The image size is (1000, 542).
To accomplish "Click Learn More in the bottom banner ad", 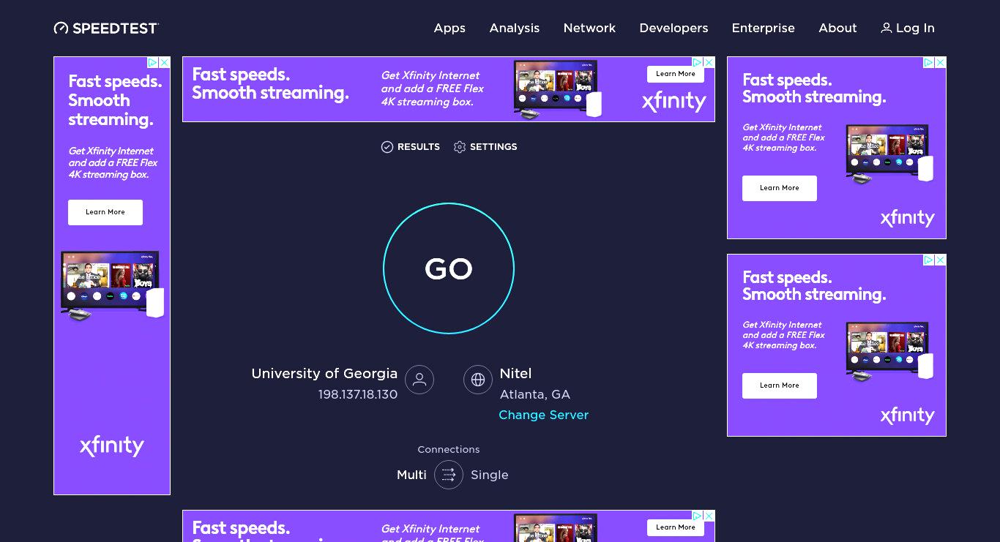I will pos(676,527).
